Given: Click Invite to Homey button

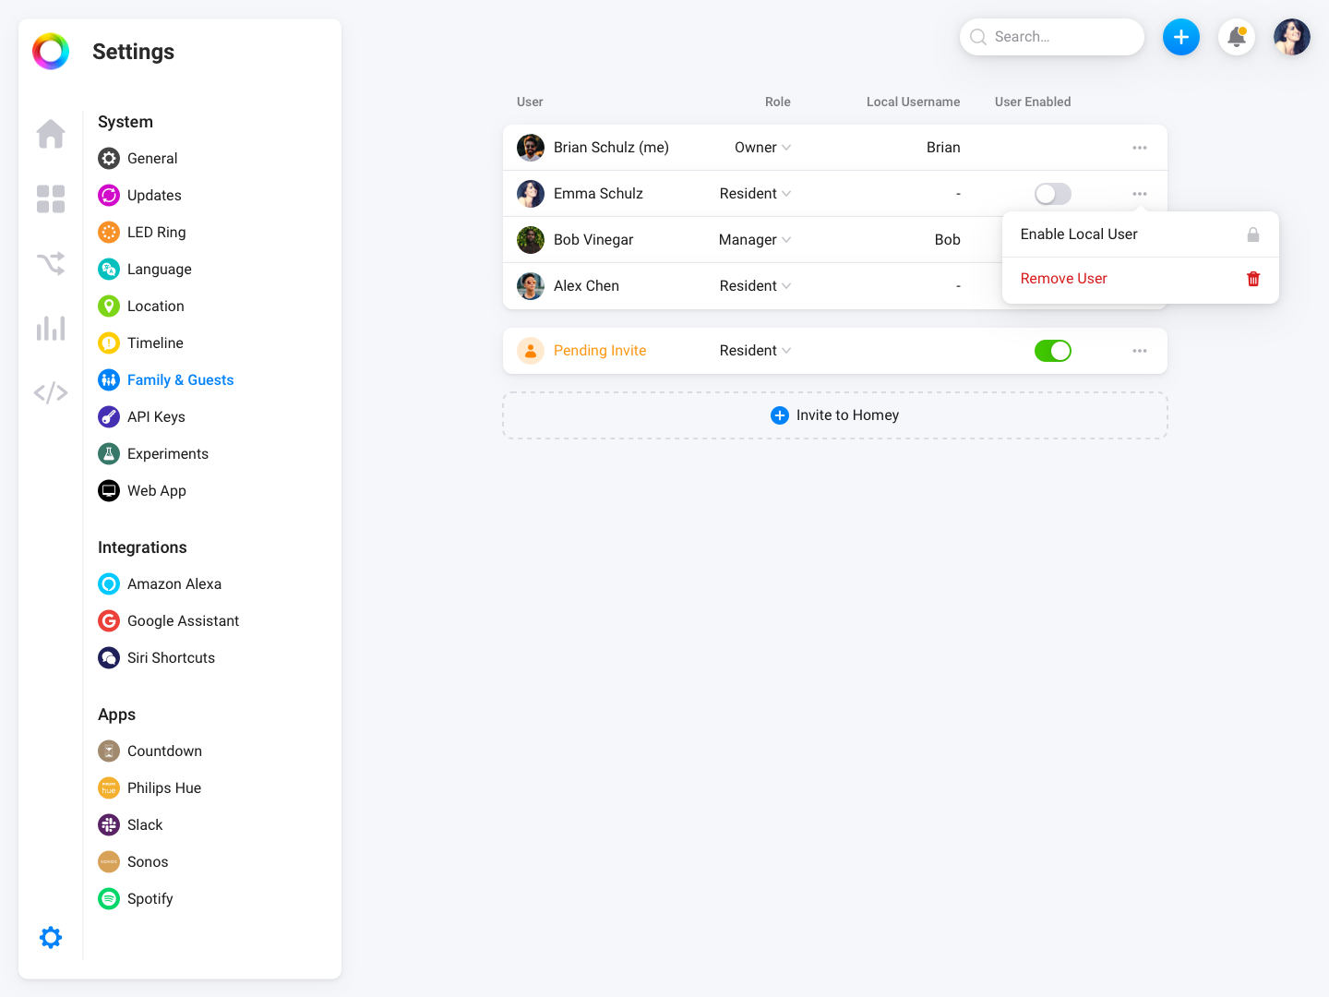Looking at the screenshot, I should (x=835, y=415).
